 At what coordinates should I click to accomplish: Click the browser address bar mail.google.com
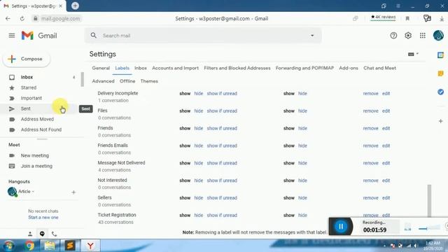[61, 19]
